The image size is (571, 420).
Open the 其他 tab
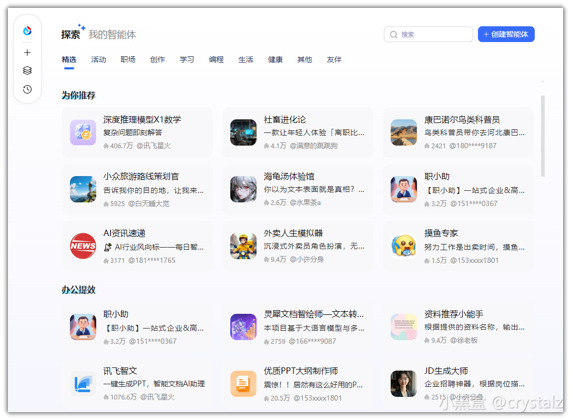pos(305,60)
